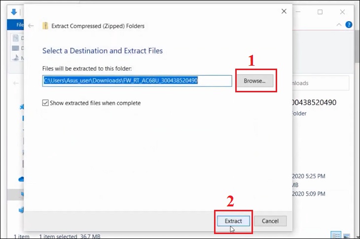Click the Browse... button

tap(255, 80)
